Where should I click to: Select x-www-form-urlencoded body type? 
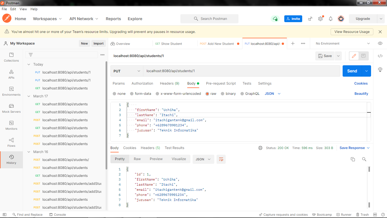pyautogui.click(x=178, y=94)
